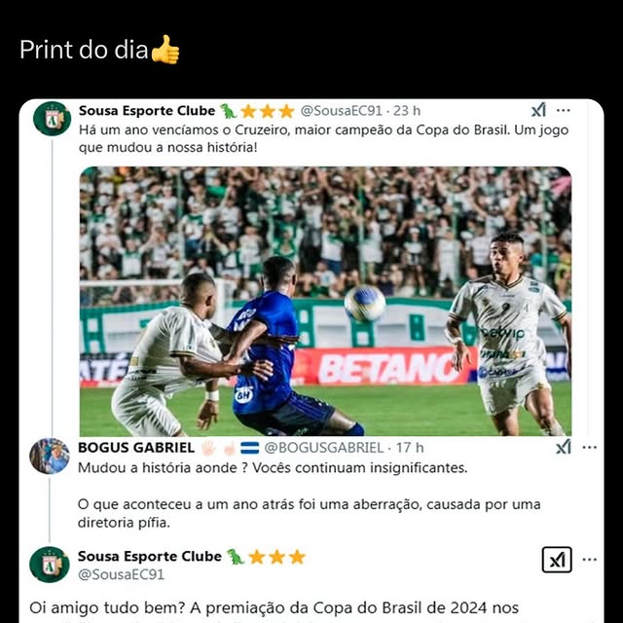
Task: Click the boxed Grok icon on the bottom reply
Action: (x=557, y=560)
